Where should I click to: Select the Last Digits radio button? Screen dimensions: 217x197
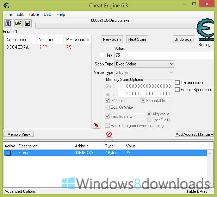149,120
